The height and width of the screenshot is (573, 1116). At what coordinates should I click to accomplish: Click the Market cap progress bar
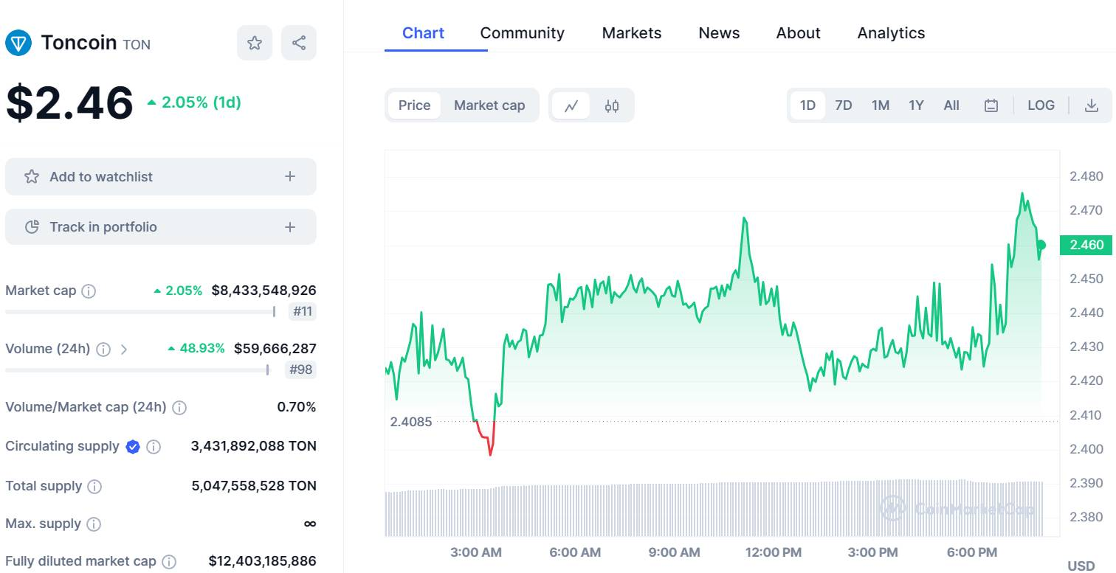coord(140,312)
